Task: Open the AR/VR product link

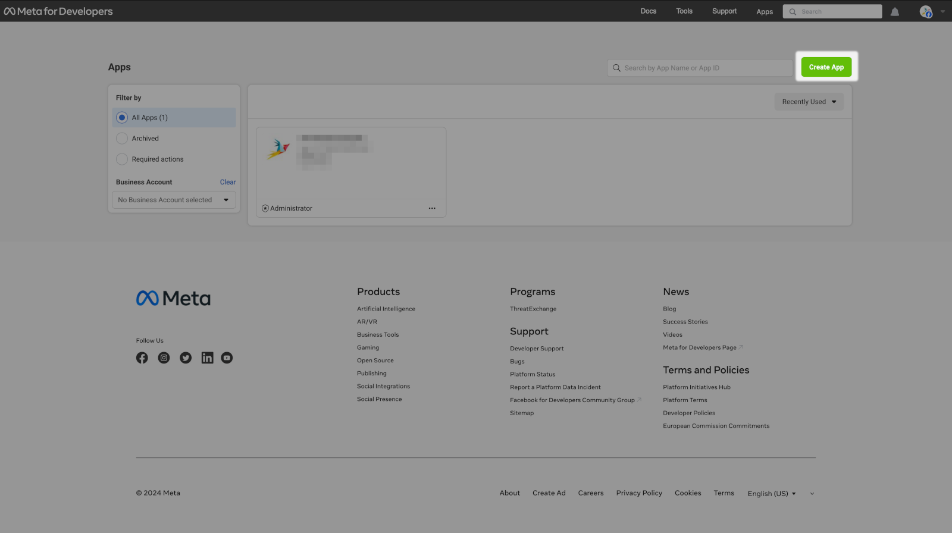Action: (x=367, y=322)
